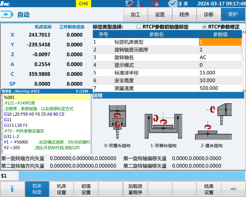The image size is (246, 197).
Task: Click the $1 command input bar
Action: 132,176
